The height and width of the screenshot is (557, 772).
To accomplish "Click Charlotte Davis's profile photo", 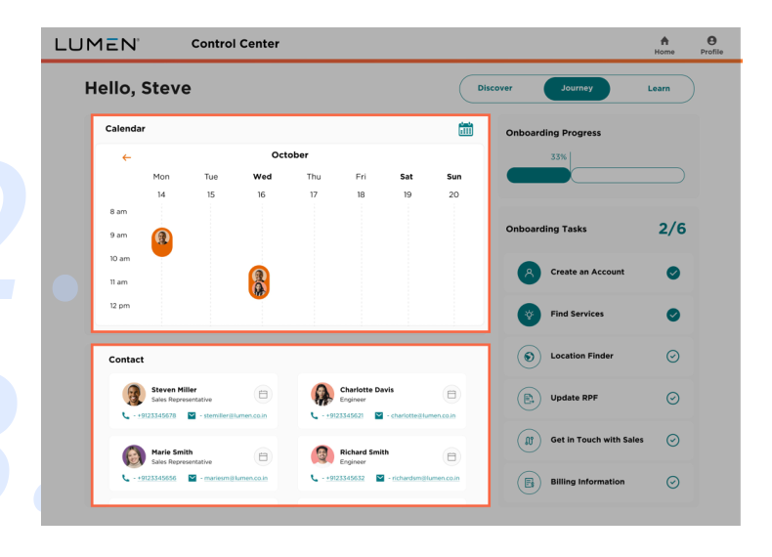I will tap(322, 395).
